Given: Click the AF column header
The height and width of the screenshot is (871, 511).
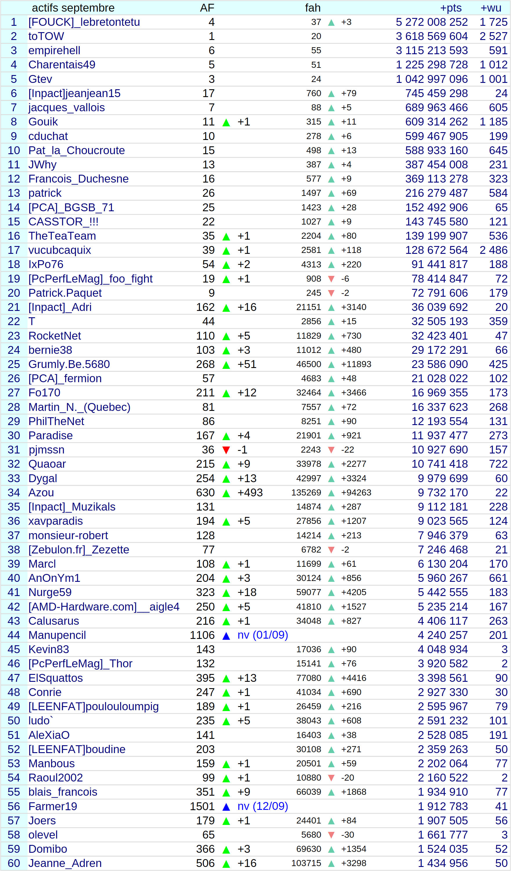Looking at the screenshot, I should pos(207,8).
